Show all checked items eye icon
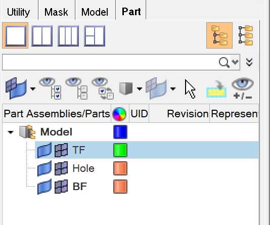270x225 pixels. tap(50, 89)
